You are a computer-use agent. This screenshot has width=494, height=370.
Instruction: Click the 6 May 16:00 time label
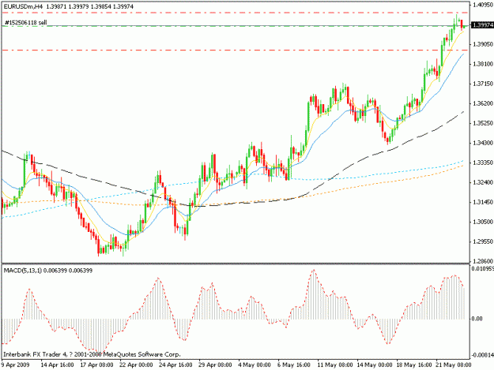tap(294, 365)
